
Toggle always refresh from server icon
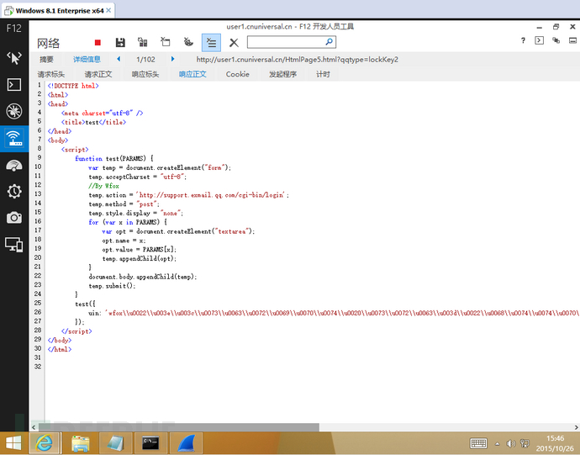point(143,42)
